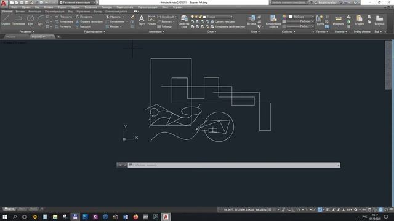Click the Rotate (Повернуть) command
This screenshot has width=394, height=221.
click(84, 17)
